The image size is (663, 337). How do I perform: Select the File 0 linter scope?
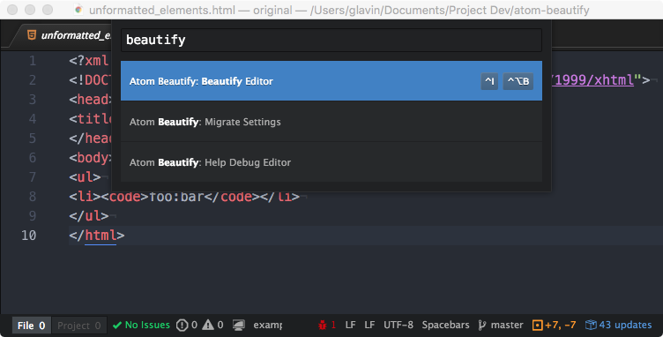point(31,326)
